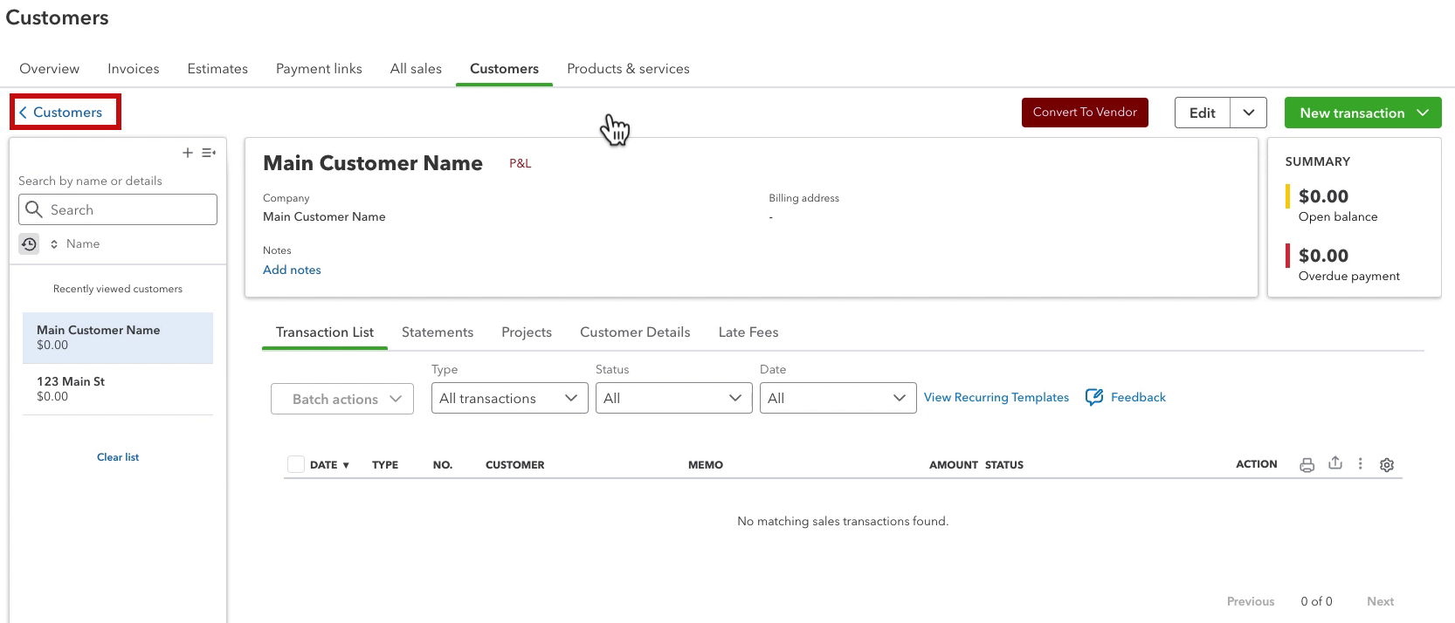Click the Clear list link

pyautogui.click(x=118, y=457)
